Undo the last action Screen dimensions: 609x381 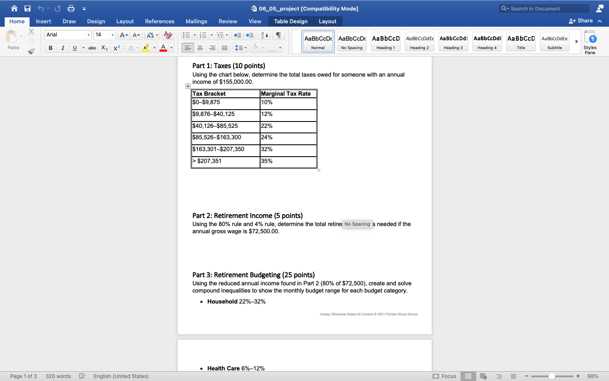coord(41,8)
